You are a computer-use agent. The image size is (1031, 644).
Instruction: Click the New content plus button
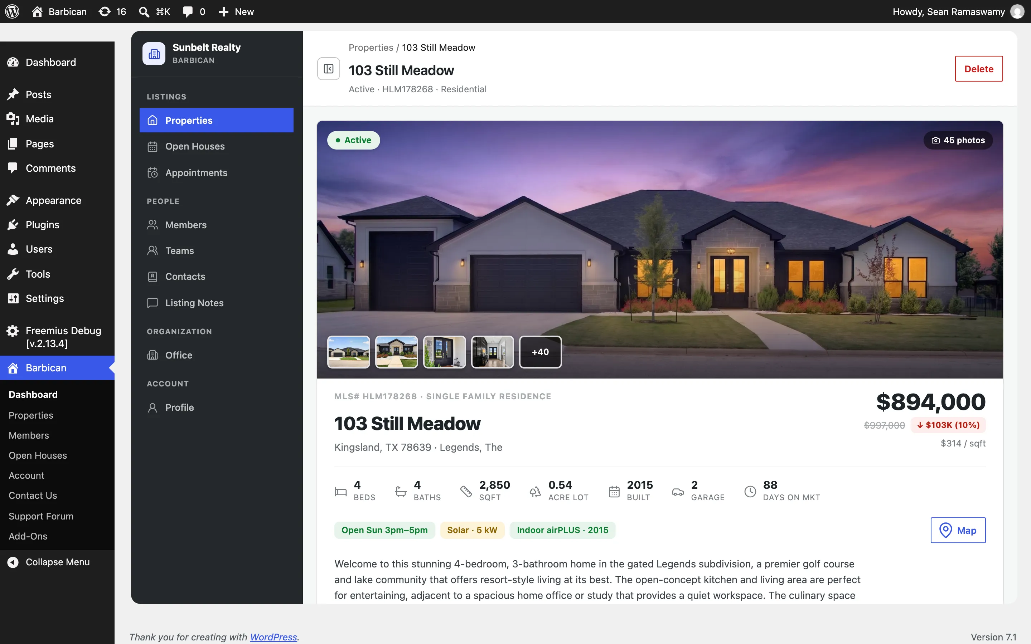click(236, 11)
